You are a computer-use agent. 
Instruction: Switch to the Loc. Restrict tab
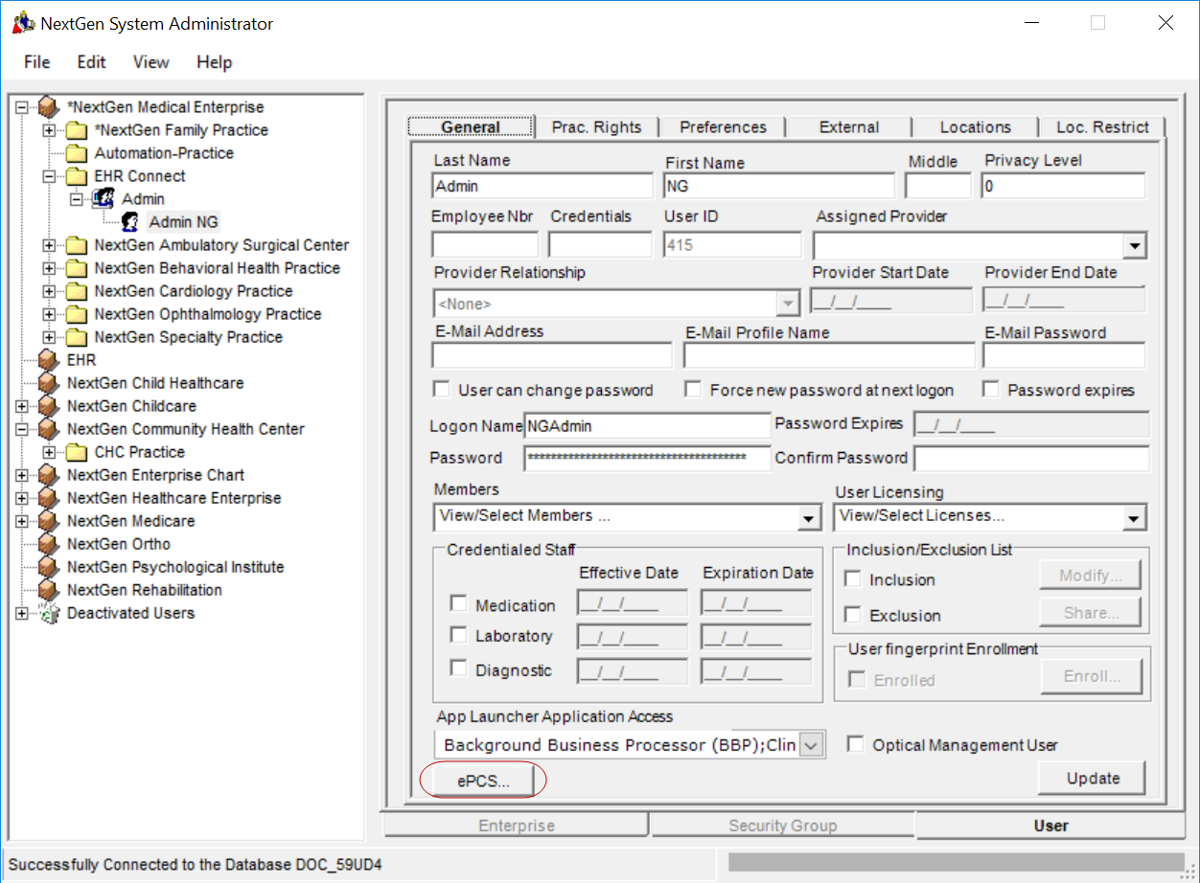click(x=1102, y=127)
